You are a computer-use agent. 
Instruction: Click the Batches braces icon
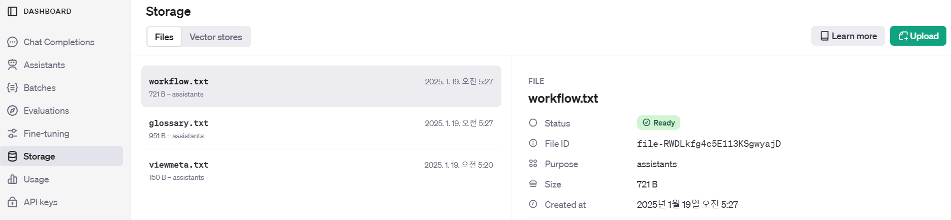[13, 88]
